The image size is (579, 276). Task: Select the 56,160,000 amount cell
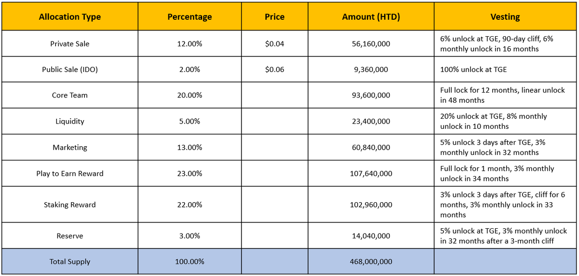371,44
